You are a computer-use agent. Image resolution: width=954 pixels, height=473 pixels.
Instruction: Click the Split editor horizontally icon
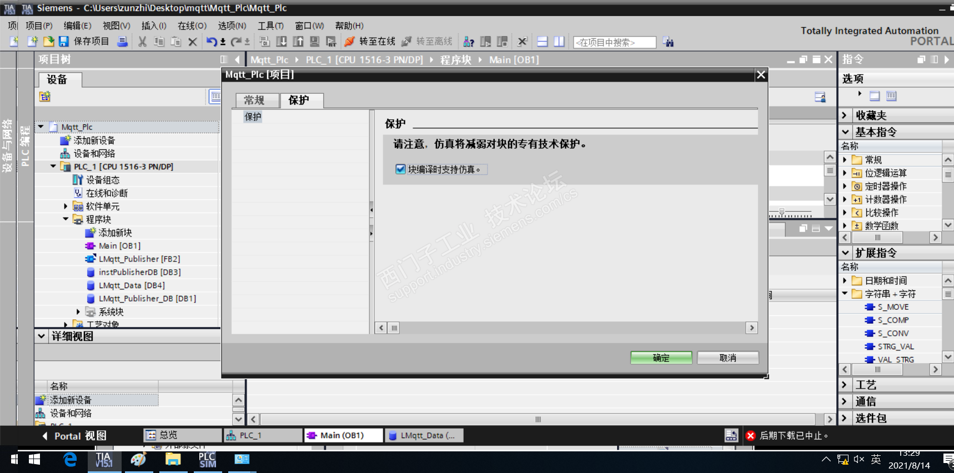(x=543, y=42)
